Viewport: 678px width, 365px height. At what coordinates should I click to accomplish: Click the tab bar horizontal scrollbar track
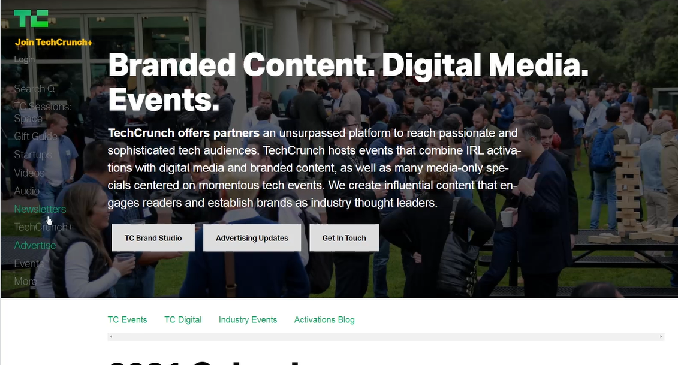point(385,336)
